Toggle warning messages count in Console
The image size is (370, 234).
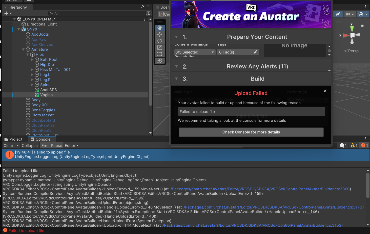pos(354,145)
